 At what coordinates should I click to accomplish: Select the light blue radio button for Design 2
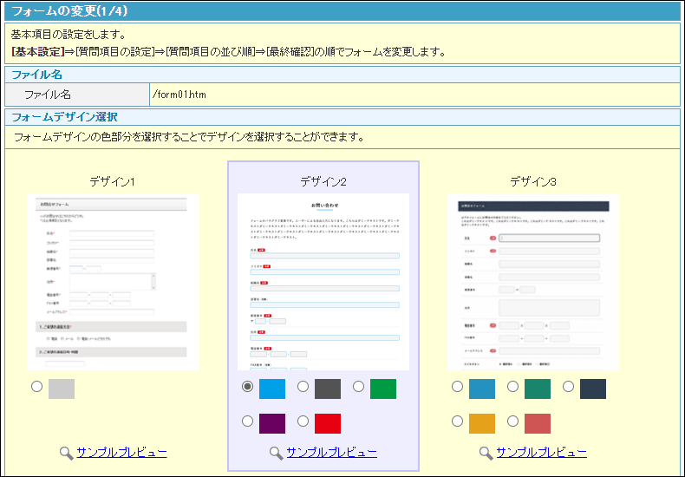pos(247,387)
